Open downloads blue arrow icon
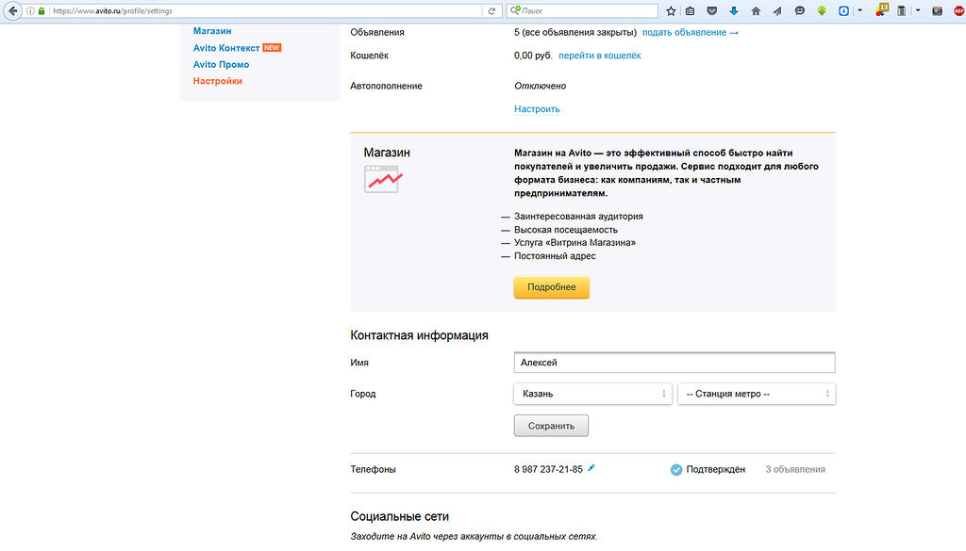Viewport: 966px width, 551px height. [734, 11]
